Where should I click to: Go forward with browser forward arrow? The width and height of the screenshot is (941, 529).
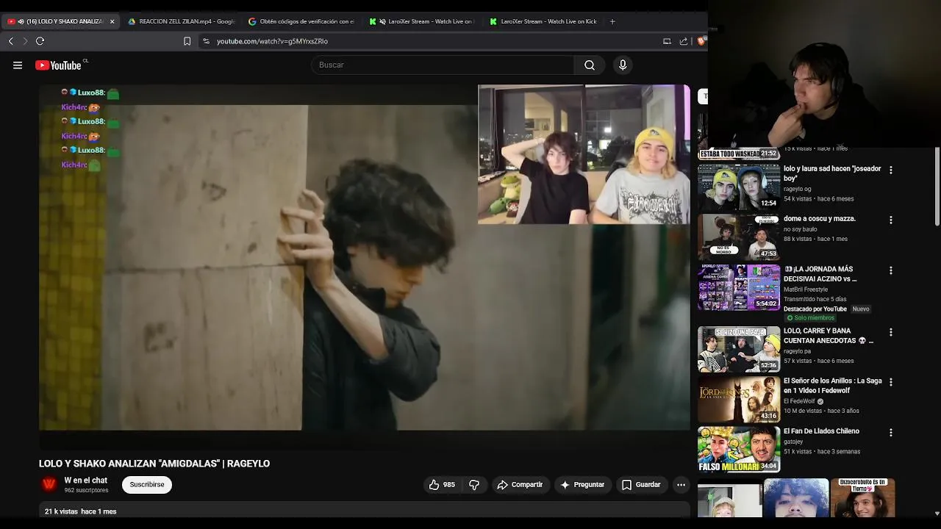point(24,41)
